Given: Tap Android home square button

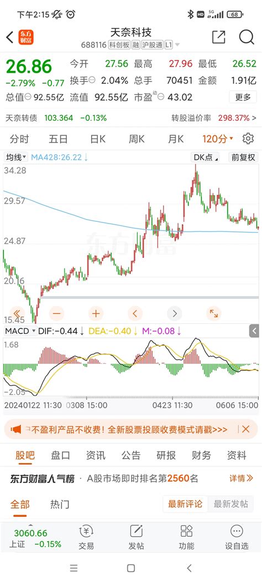Looking at the screenshot, I should point(130,568).
